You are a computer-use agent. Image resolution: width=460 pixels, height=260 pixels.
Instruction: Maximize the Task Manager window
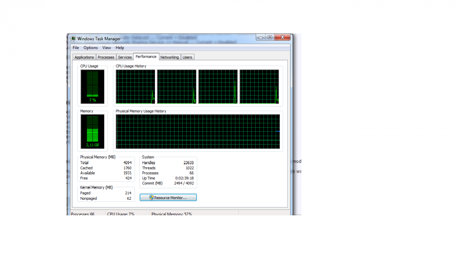point(270,37)
